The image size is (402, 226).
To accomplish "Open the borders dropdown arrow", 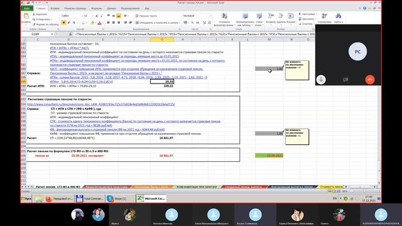I will 86,23.
